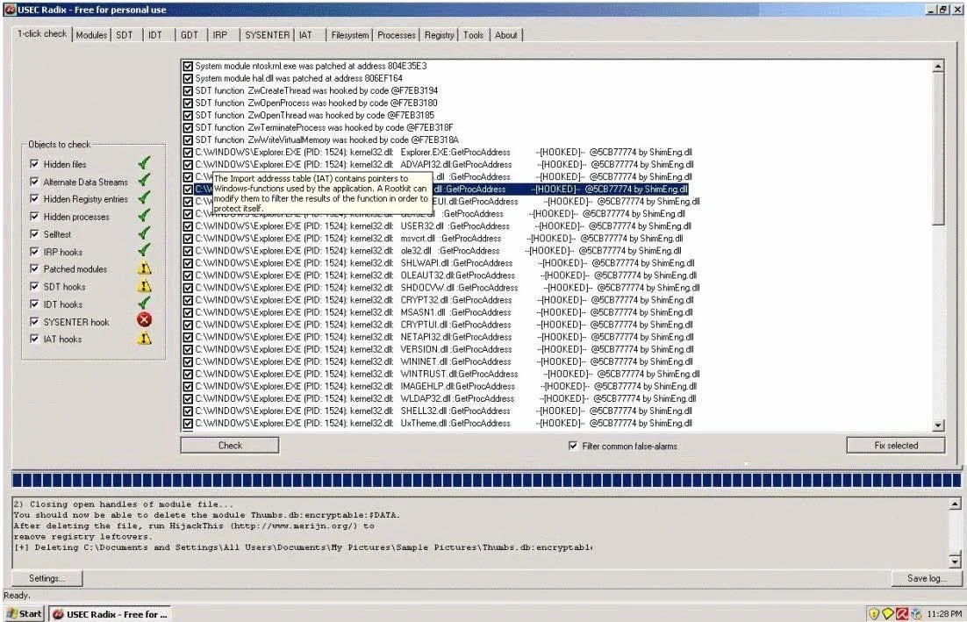The image size is (967, 622).
Task: Click the red antivirus icon in system tray
Action: 902,613
